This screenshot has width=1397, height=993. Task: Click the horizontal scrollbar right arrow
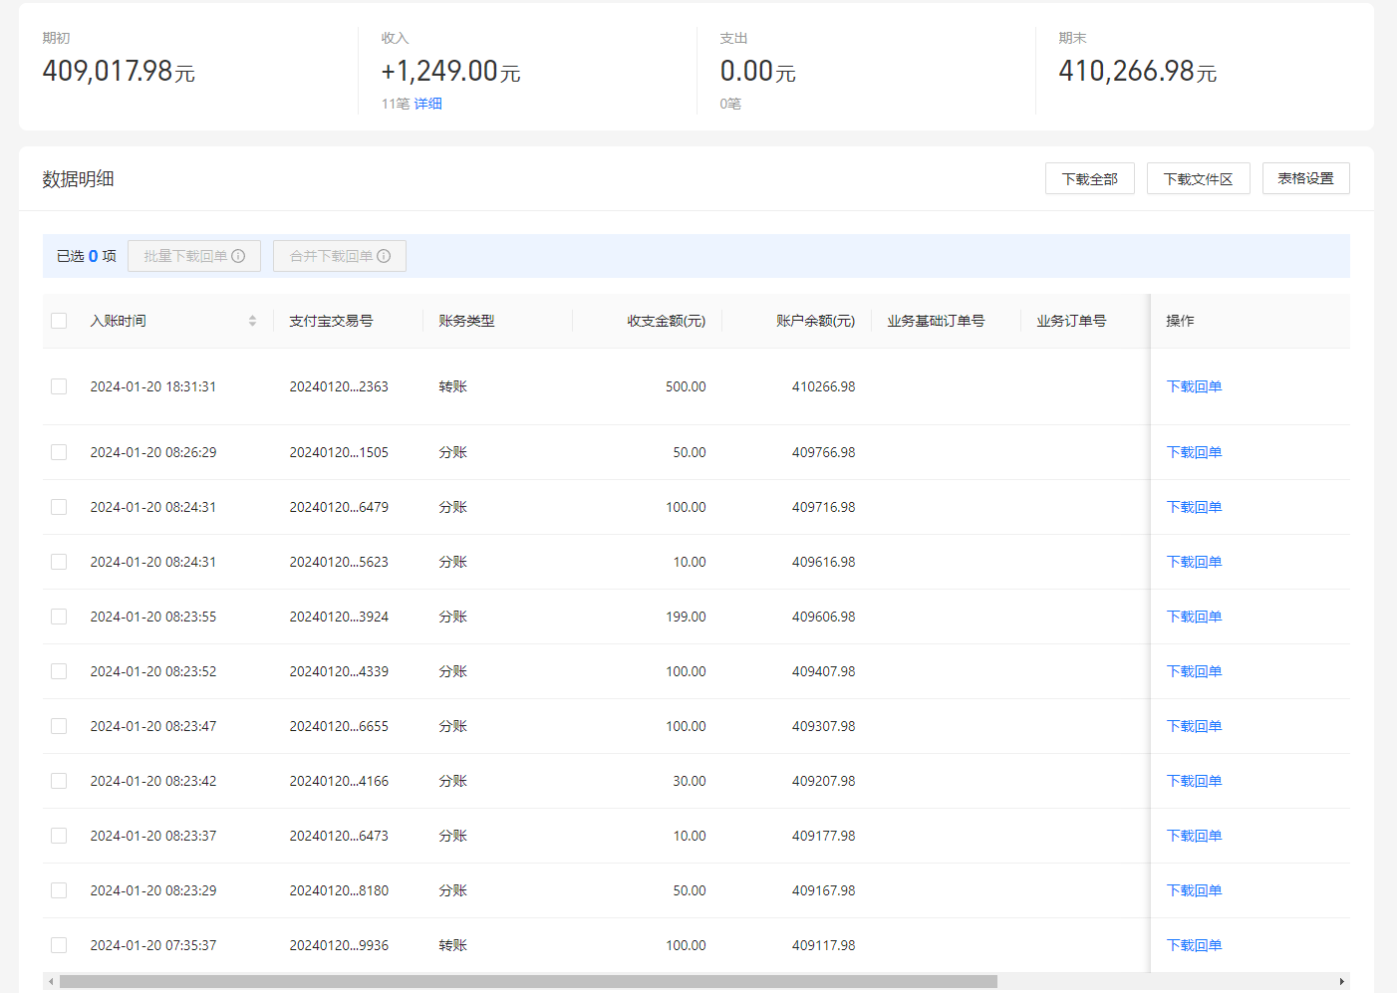tap(1341, 981)
